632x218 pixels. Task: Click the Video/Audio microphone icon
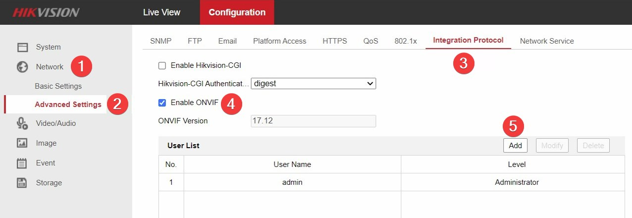[x=22, y=123]
